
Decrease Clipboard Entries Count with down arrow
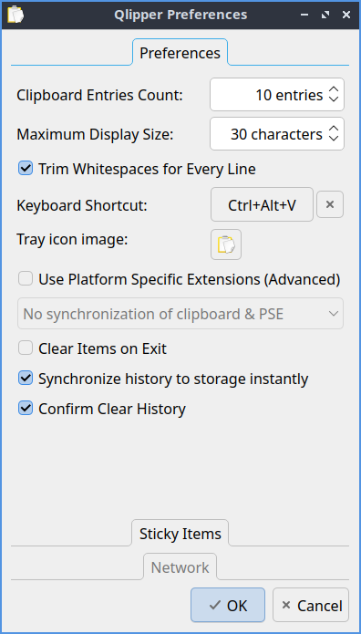[x=334, y=99]
